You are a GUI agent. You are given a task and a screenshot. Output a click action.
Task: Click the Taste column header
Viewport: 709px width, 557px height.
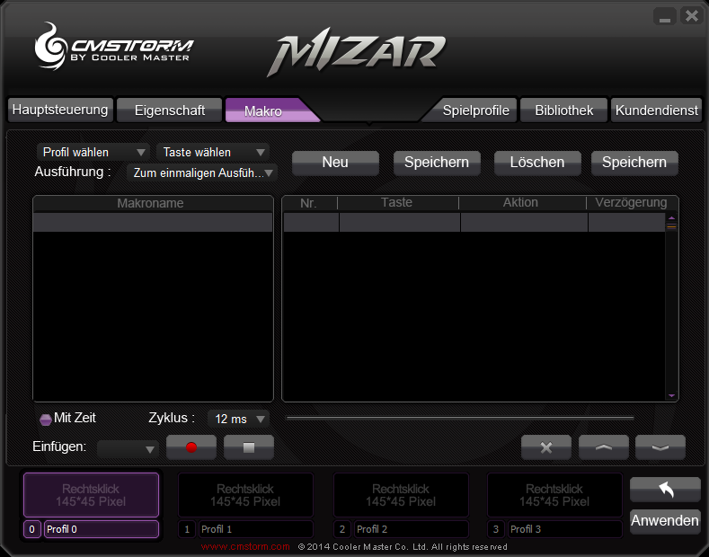click(x=398, y=203)
